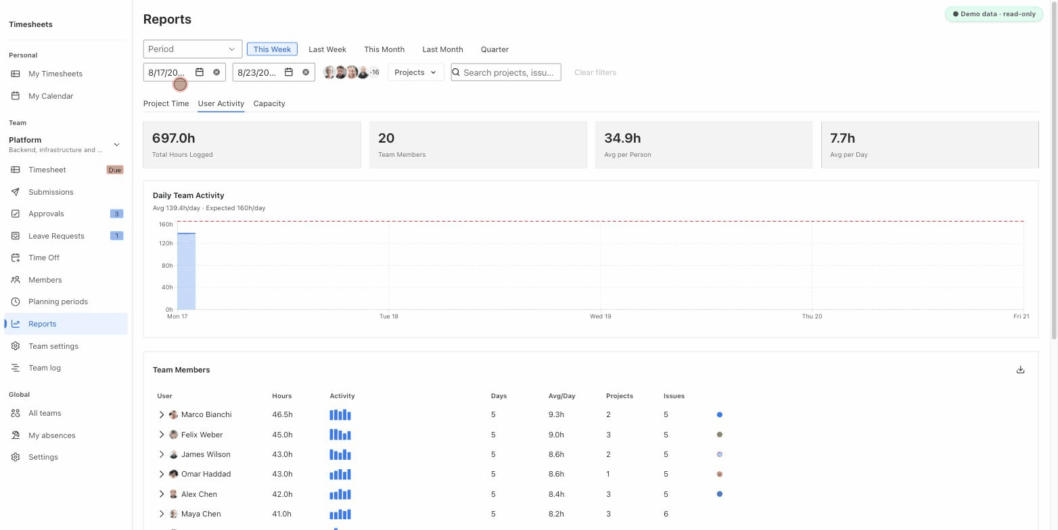Open calendar picker for 8/23 end date
Viewport: 1058px width, 530px height.
pyautogui.click(x=289, y=72)
